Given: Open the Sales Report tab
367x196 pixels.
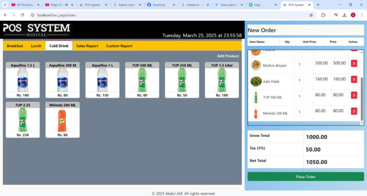Looking at the screenshot, I should 87,46.
